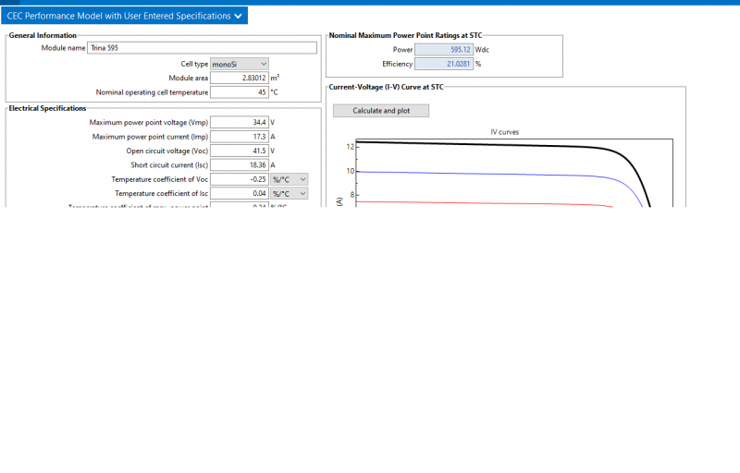Edit the Temperature coefficient of Voc value

tap(240, 179)
